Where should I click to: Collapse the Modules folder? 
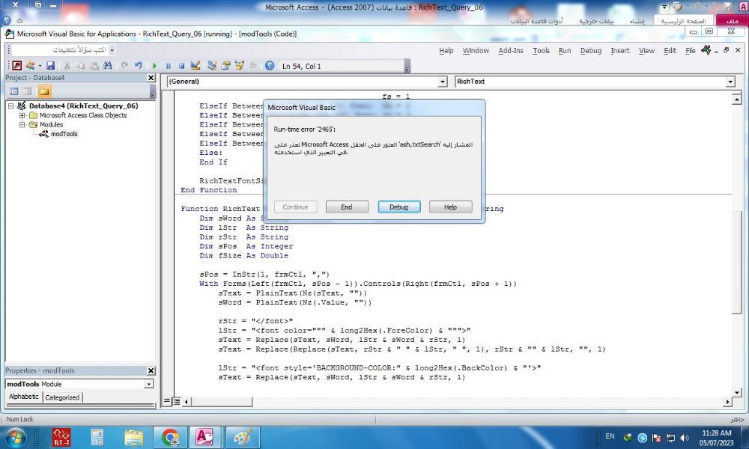click(22, 124)
